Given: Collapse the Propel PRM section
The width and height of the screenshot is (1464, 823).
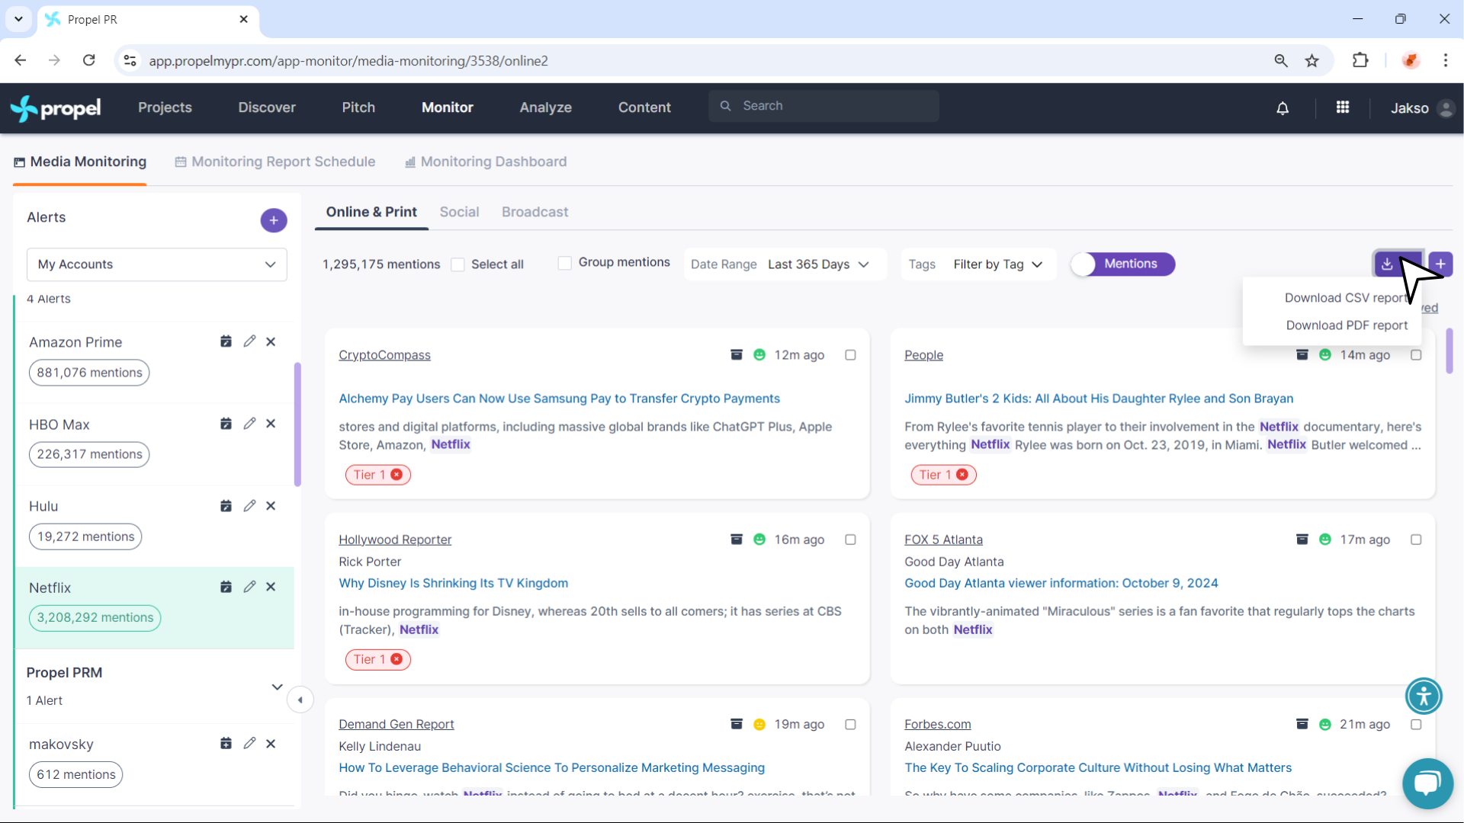Looking at the screenshot, I should (277, 687).
